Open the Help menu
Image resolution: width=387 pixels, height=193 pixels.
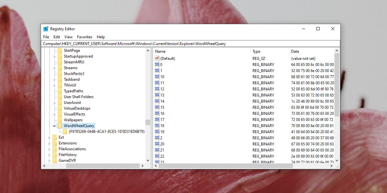101,37
